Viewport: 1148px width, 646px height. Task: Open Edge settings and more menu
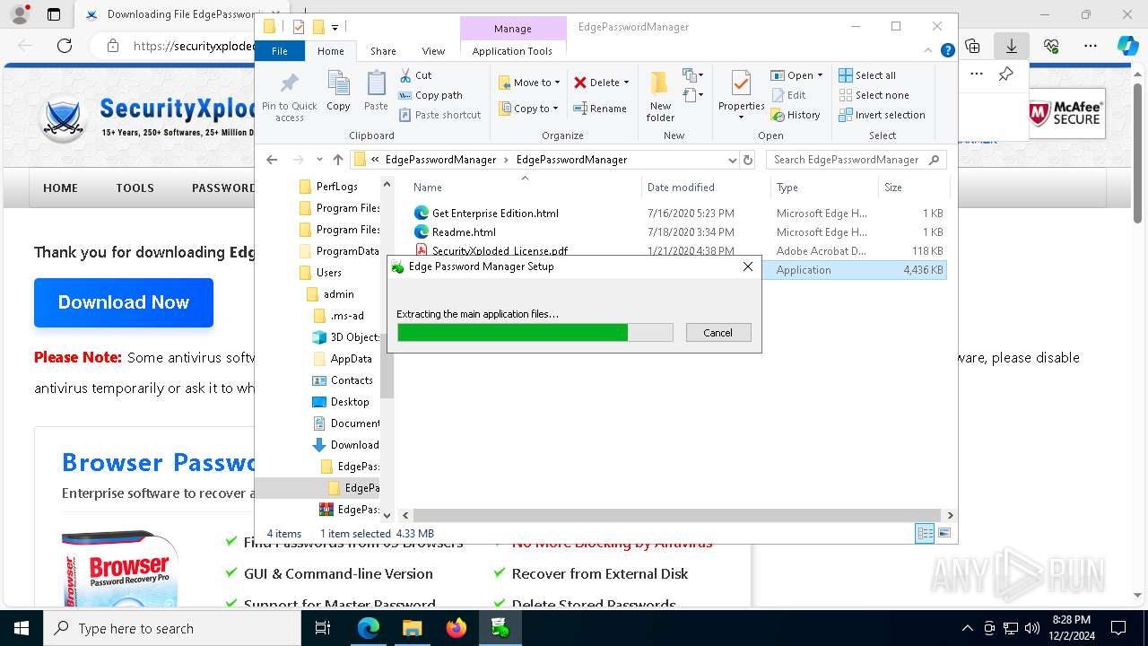pyautogui.click(x=1091, y=46)
